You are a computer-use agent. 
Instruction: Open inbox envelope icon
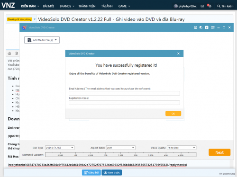click(202, 6)
